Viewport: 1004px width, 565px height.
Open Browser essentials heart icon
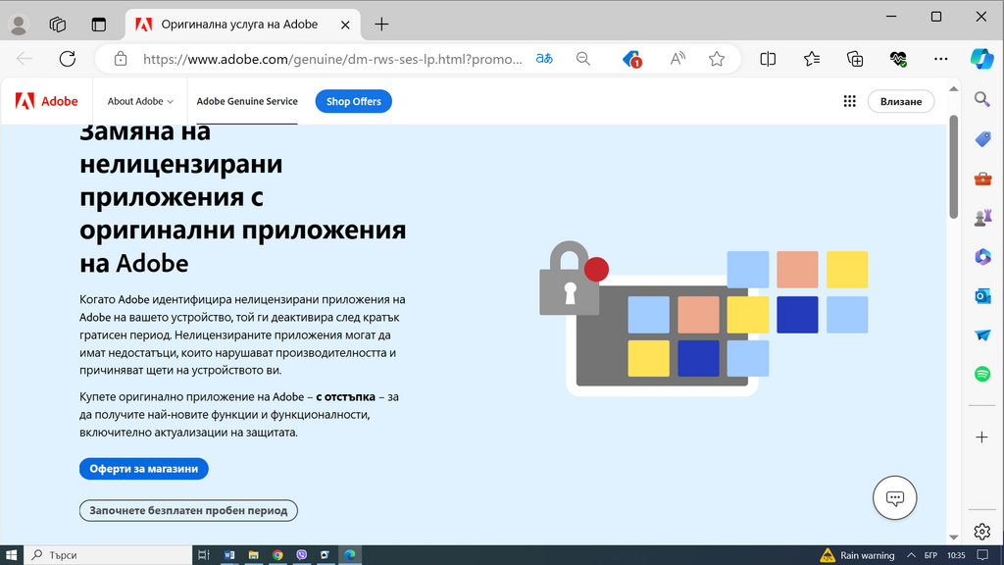(x=898, y=59)
